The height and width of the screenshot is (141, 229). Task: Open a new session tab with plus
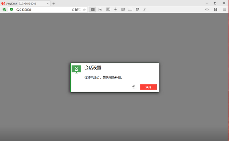point(54,3)
